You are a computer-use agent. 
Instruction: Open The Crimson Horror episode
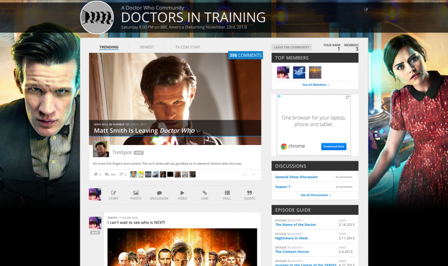292,252
